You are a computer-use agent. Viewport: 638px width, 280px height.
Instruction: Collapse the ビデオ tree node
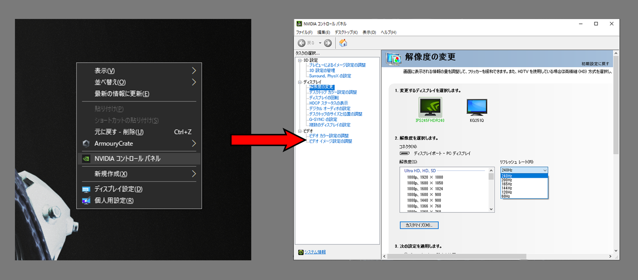300,131
